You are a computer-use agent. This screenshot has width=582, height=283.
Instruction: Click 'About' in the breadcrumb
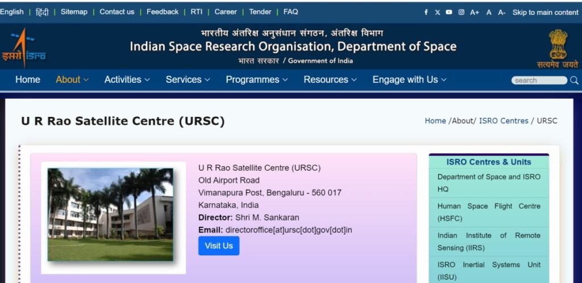(463, 121)
